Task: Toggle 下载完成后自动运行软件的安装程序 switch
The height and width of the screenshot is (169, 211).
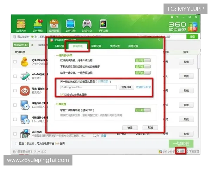Action: [x=142, y=67]
